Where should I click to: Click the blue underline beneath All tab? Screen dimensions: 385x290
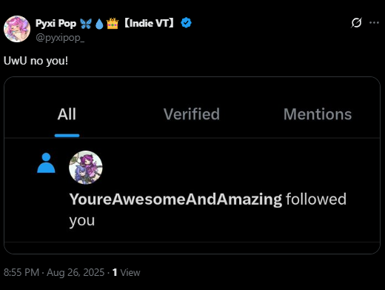[x=67, y=136]
